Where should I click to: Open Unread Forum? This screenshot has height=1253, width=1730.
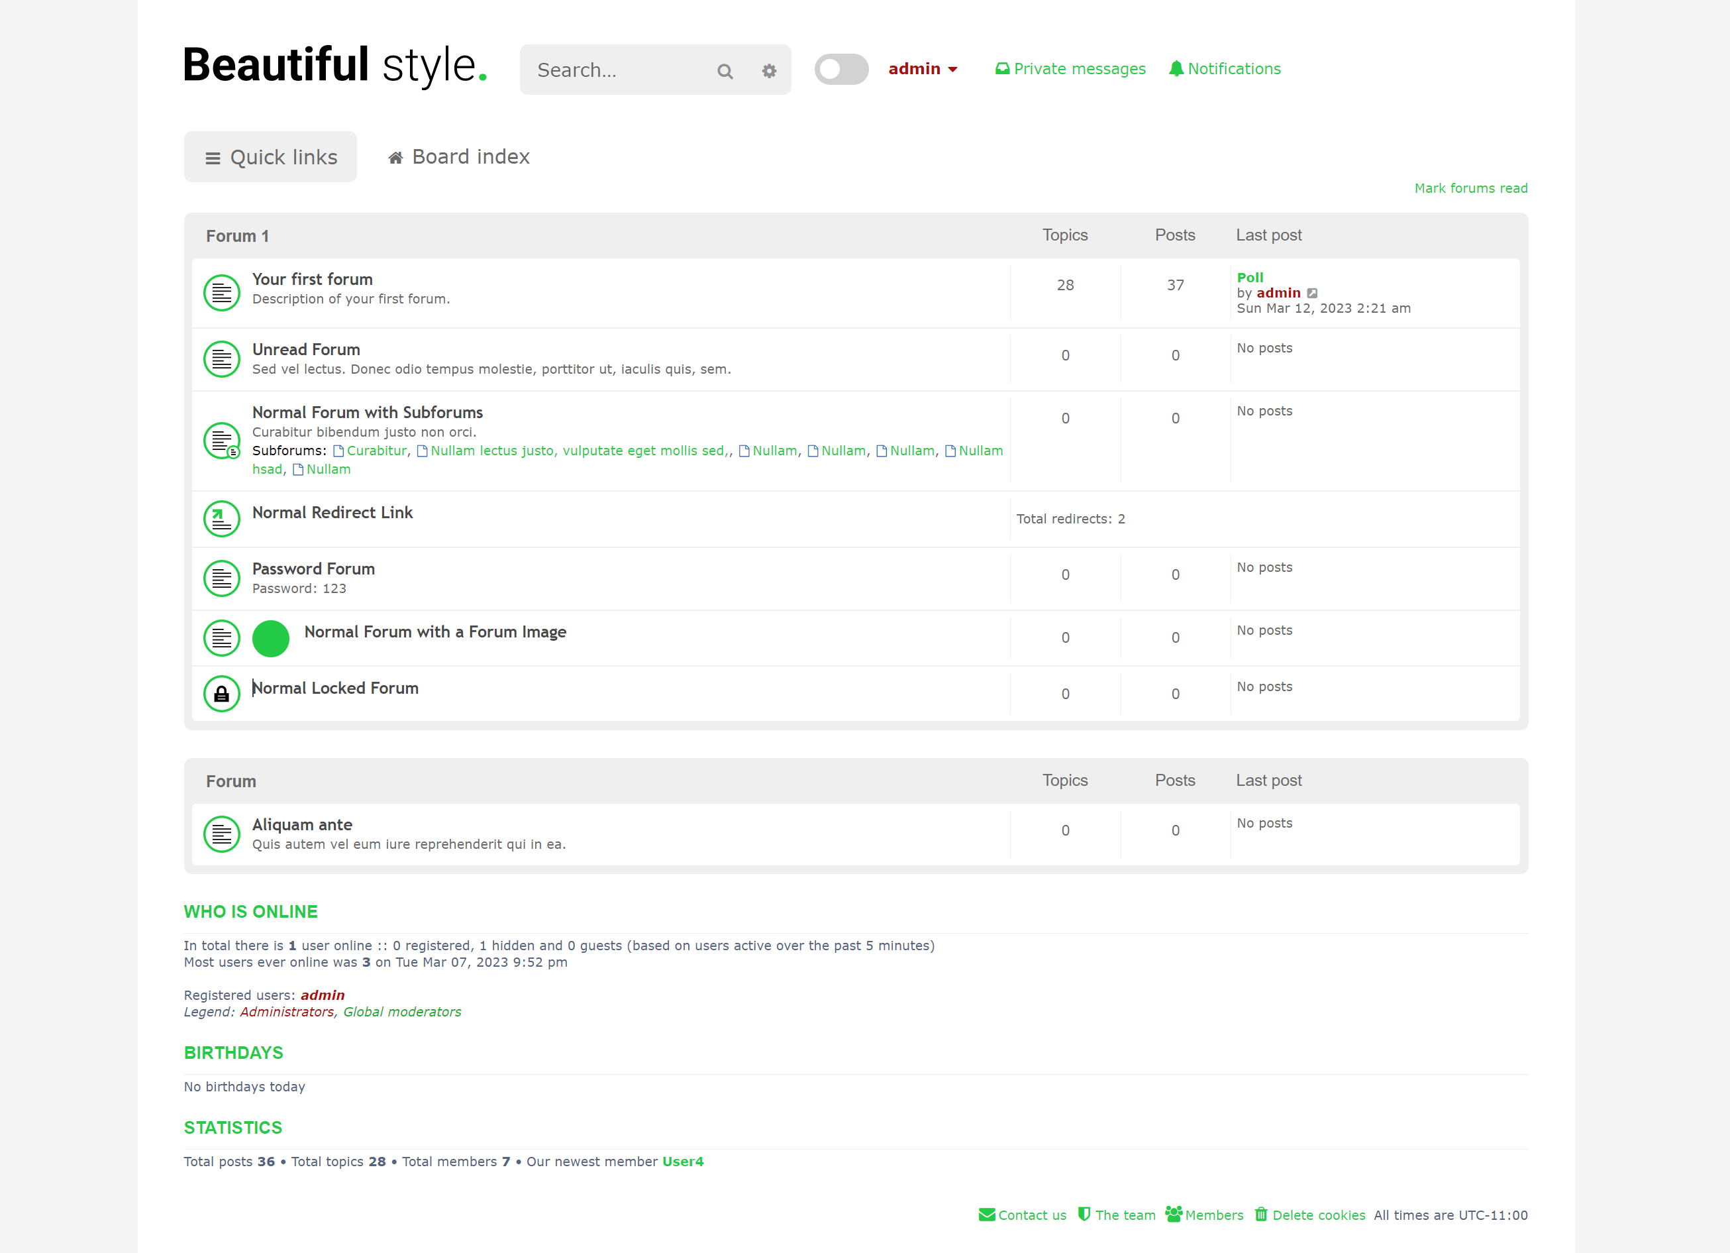(x=306, y=349)
